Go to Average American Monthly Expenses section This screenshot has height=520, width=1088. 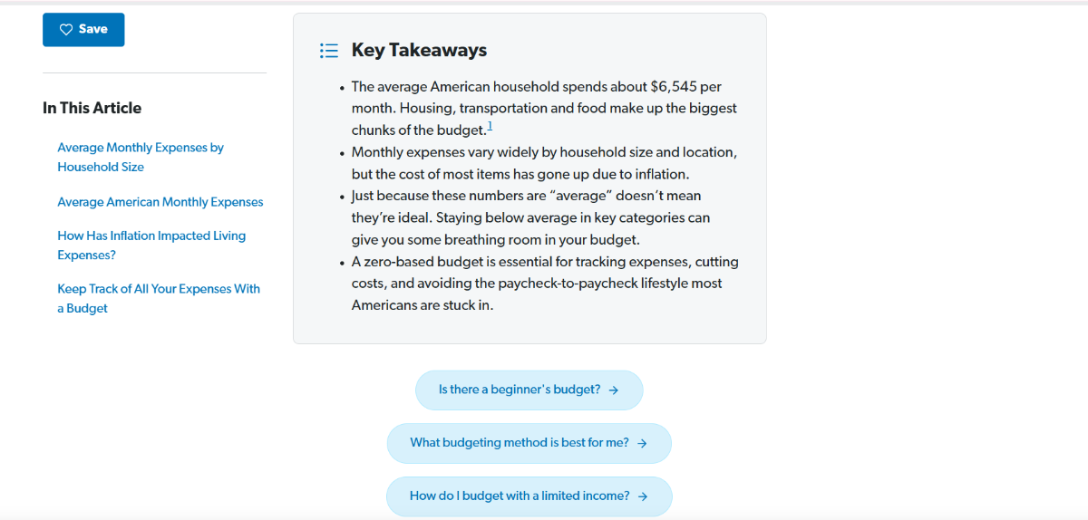(160, 202)
